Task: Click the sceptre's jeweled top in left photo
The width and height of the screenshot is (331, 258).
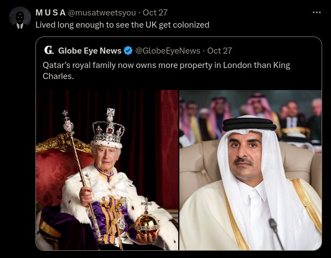Action: coord(68,123)
